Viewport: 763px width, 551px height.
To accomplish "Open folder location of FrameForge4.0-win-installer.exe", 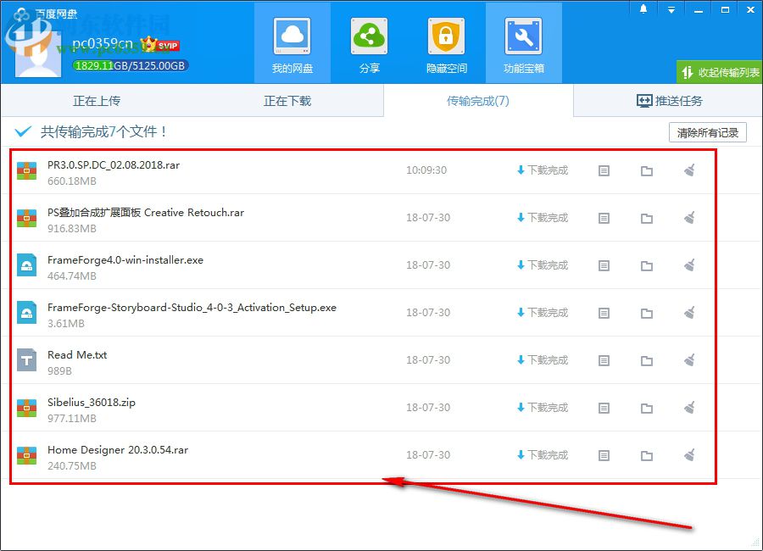I will 647,265.
